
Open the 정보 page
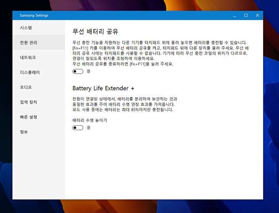[39, 132]
